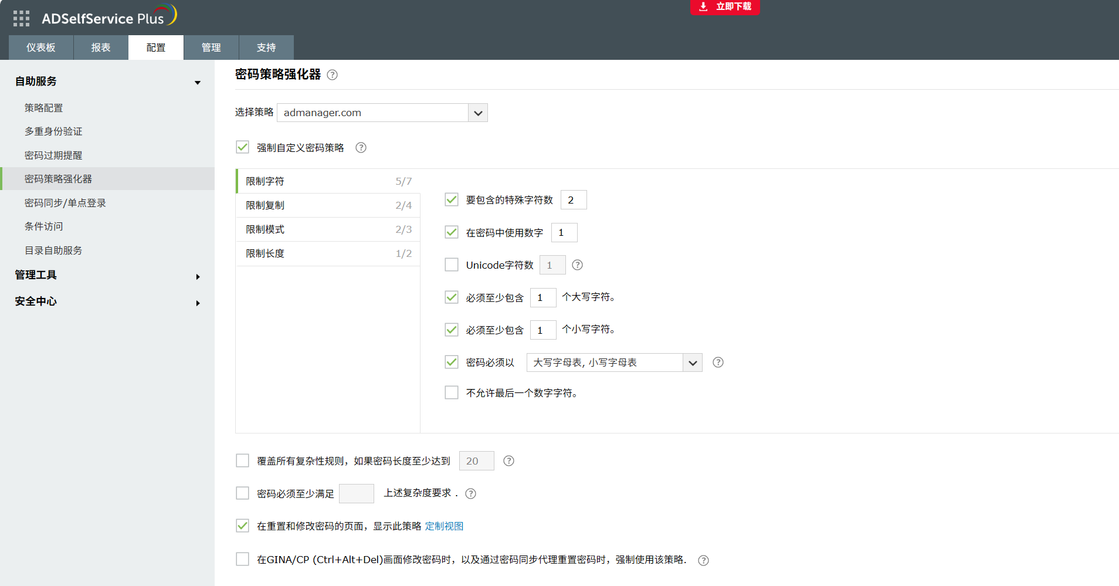Open help for 强制自定义密码策略
Screen dimensions: 1119x586
coord(361,147)
